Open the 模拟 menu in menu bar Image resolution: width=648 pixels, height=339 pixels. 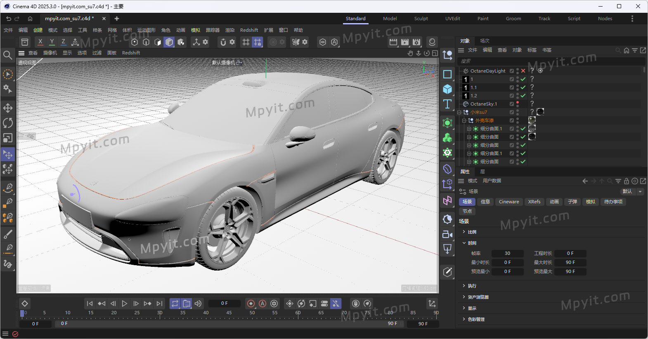coord(196,30)
